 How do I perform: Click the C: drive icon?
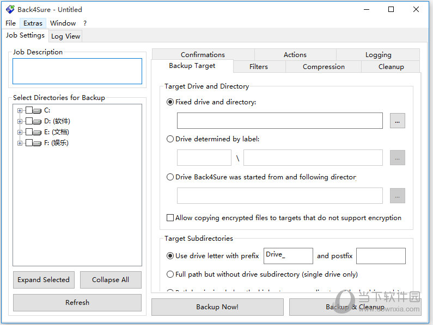pyautogui.click(x=37, y=110)
